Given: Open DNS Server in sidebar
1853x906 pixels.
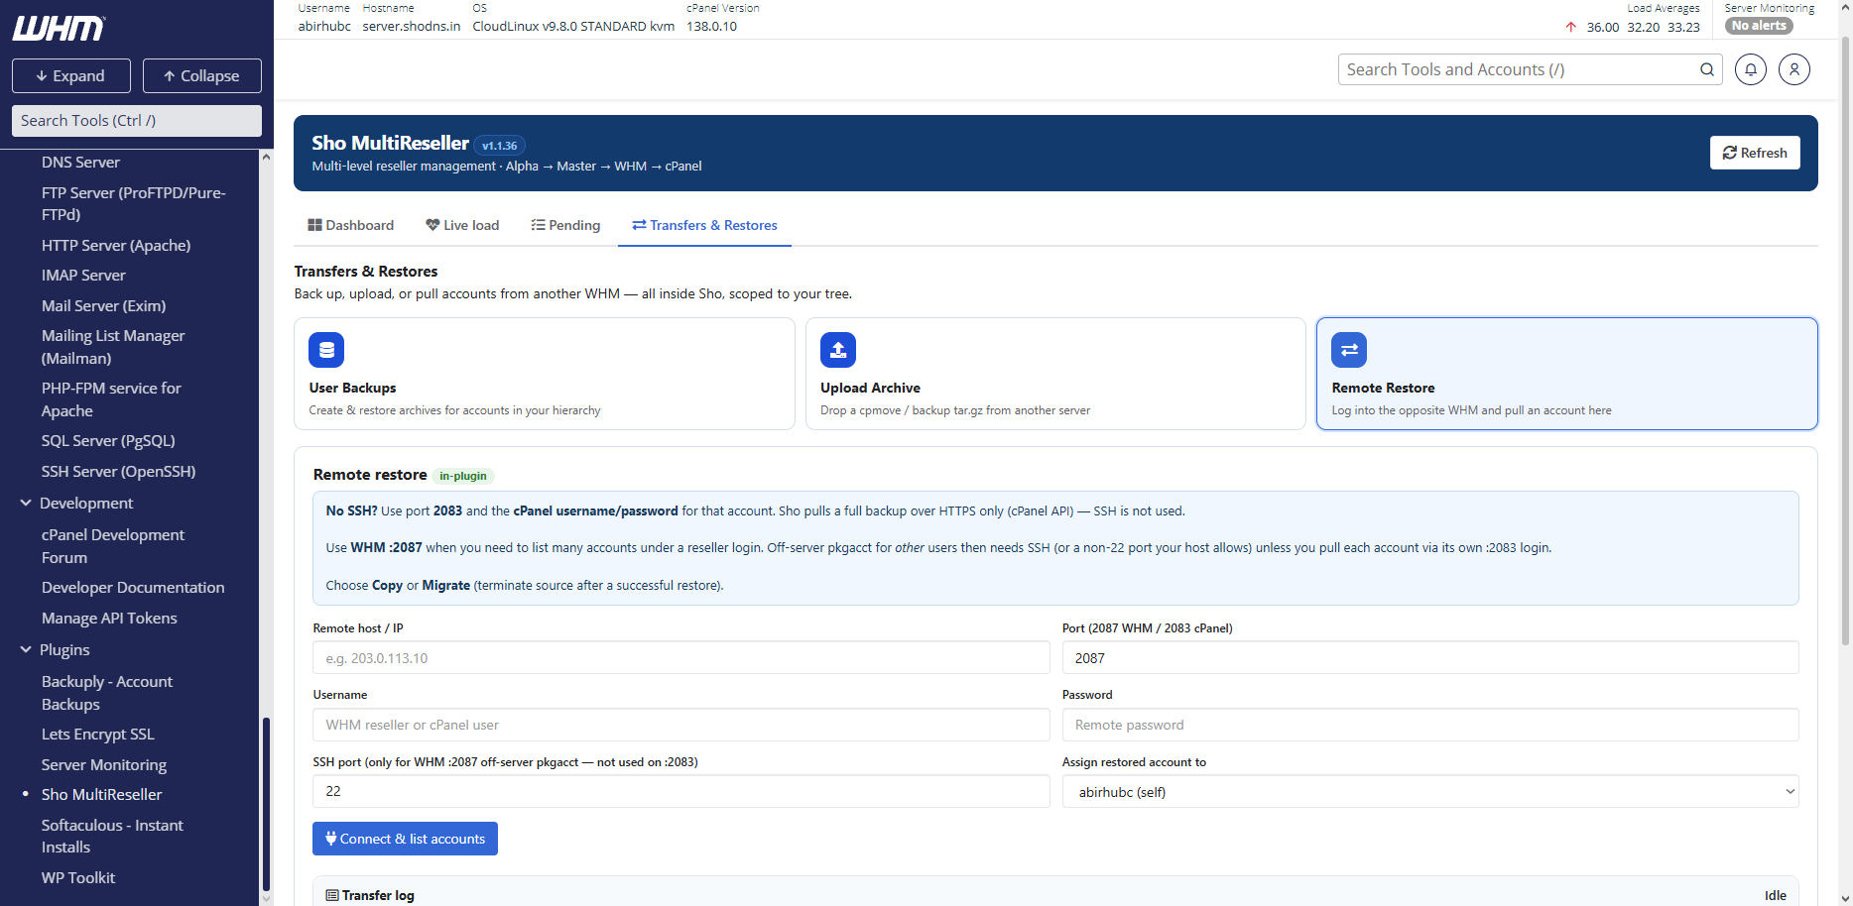Looking at the screenshot, I should point(80,162).
